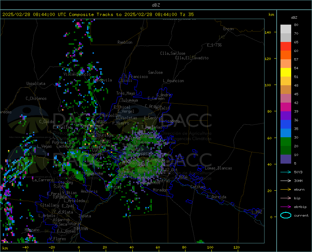Click the Divisadero map label

[x=169, y=121]
